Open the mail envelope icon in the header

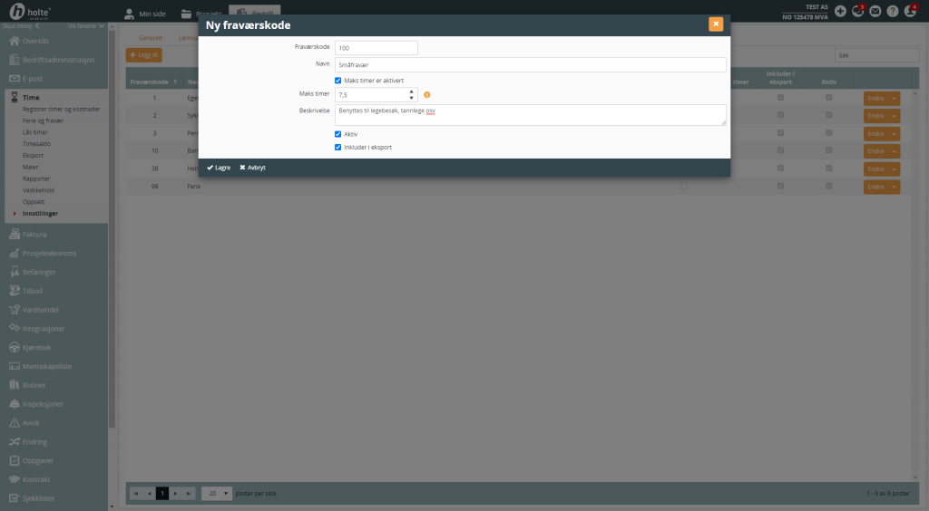pos(875,11)
